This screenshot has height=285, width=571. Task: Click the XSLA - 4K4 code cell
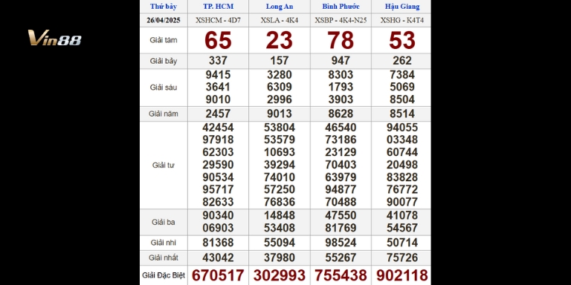click(x=280, y=20)
